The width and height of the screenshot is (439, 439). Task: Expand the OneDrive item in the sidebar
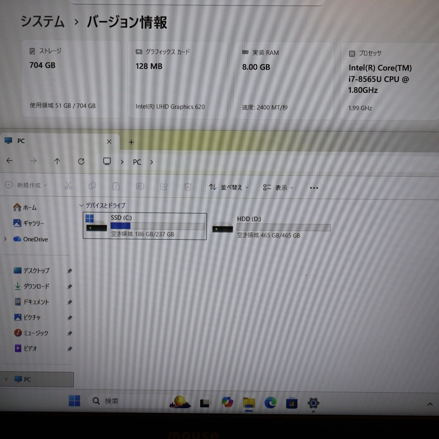(x=5, y=239)
